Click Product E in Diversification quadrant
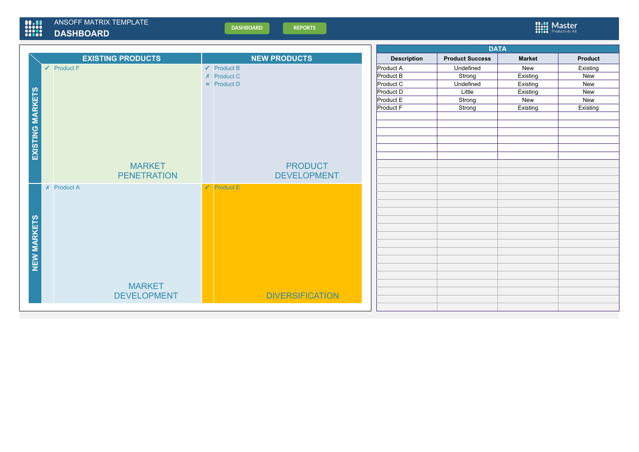Image resolution: width=639 pixels, height=452 pixels. (x=227, y=188)
